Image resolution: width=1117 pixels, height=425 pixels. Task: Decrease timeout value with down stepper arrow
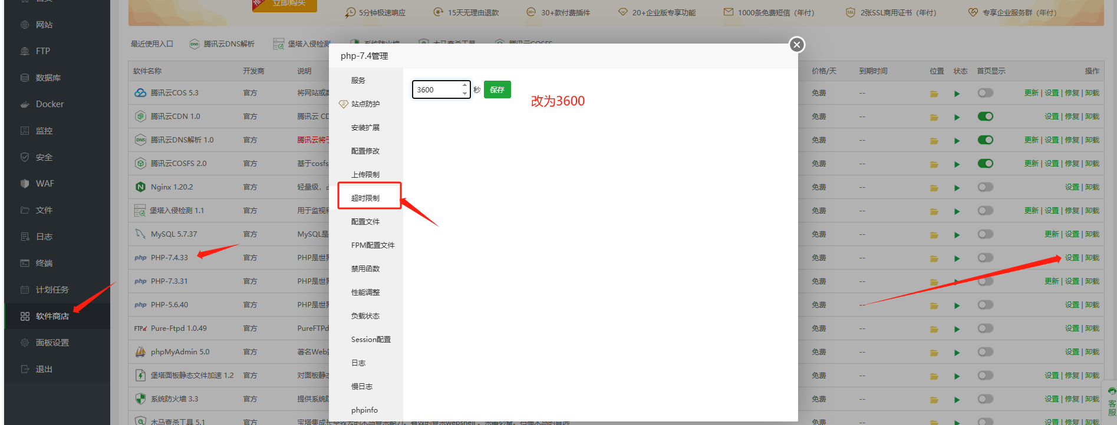[465, 94]
